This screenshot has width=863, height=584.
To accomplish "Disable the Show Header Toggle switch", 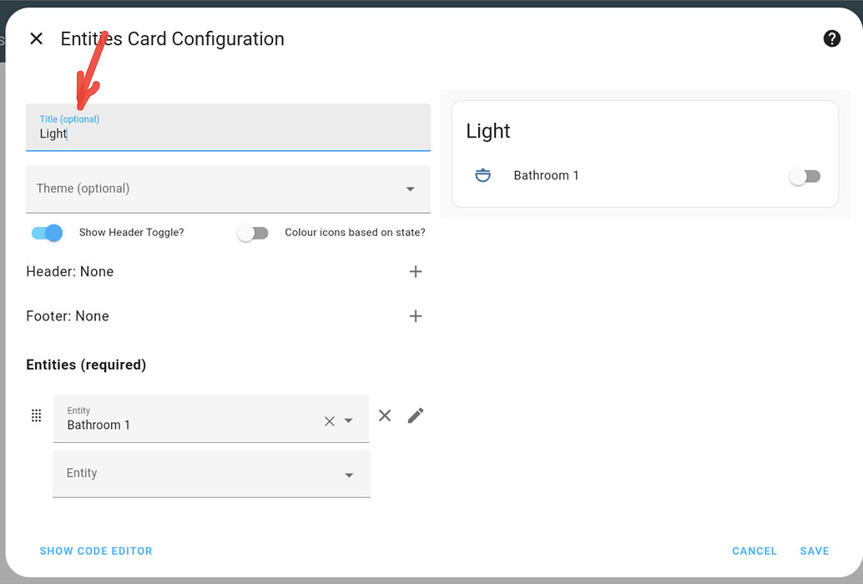I will pyautogui.click(x=48, y=233).
